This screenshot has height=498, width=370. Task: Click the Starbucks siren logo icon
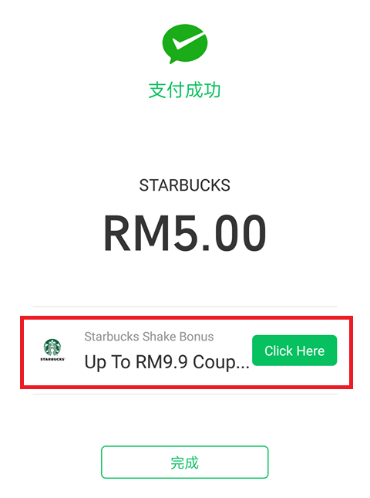[x=52, y=347]
